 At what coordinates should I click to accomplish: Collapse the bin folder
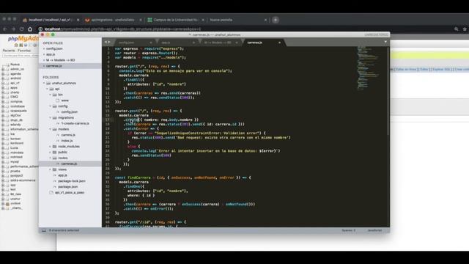50,95
